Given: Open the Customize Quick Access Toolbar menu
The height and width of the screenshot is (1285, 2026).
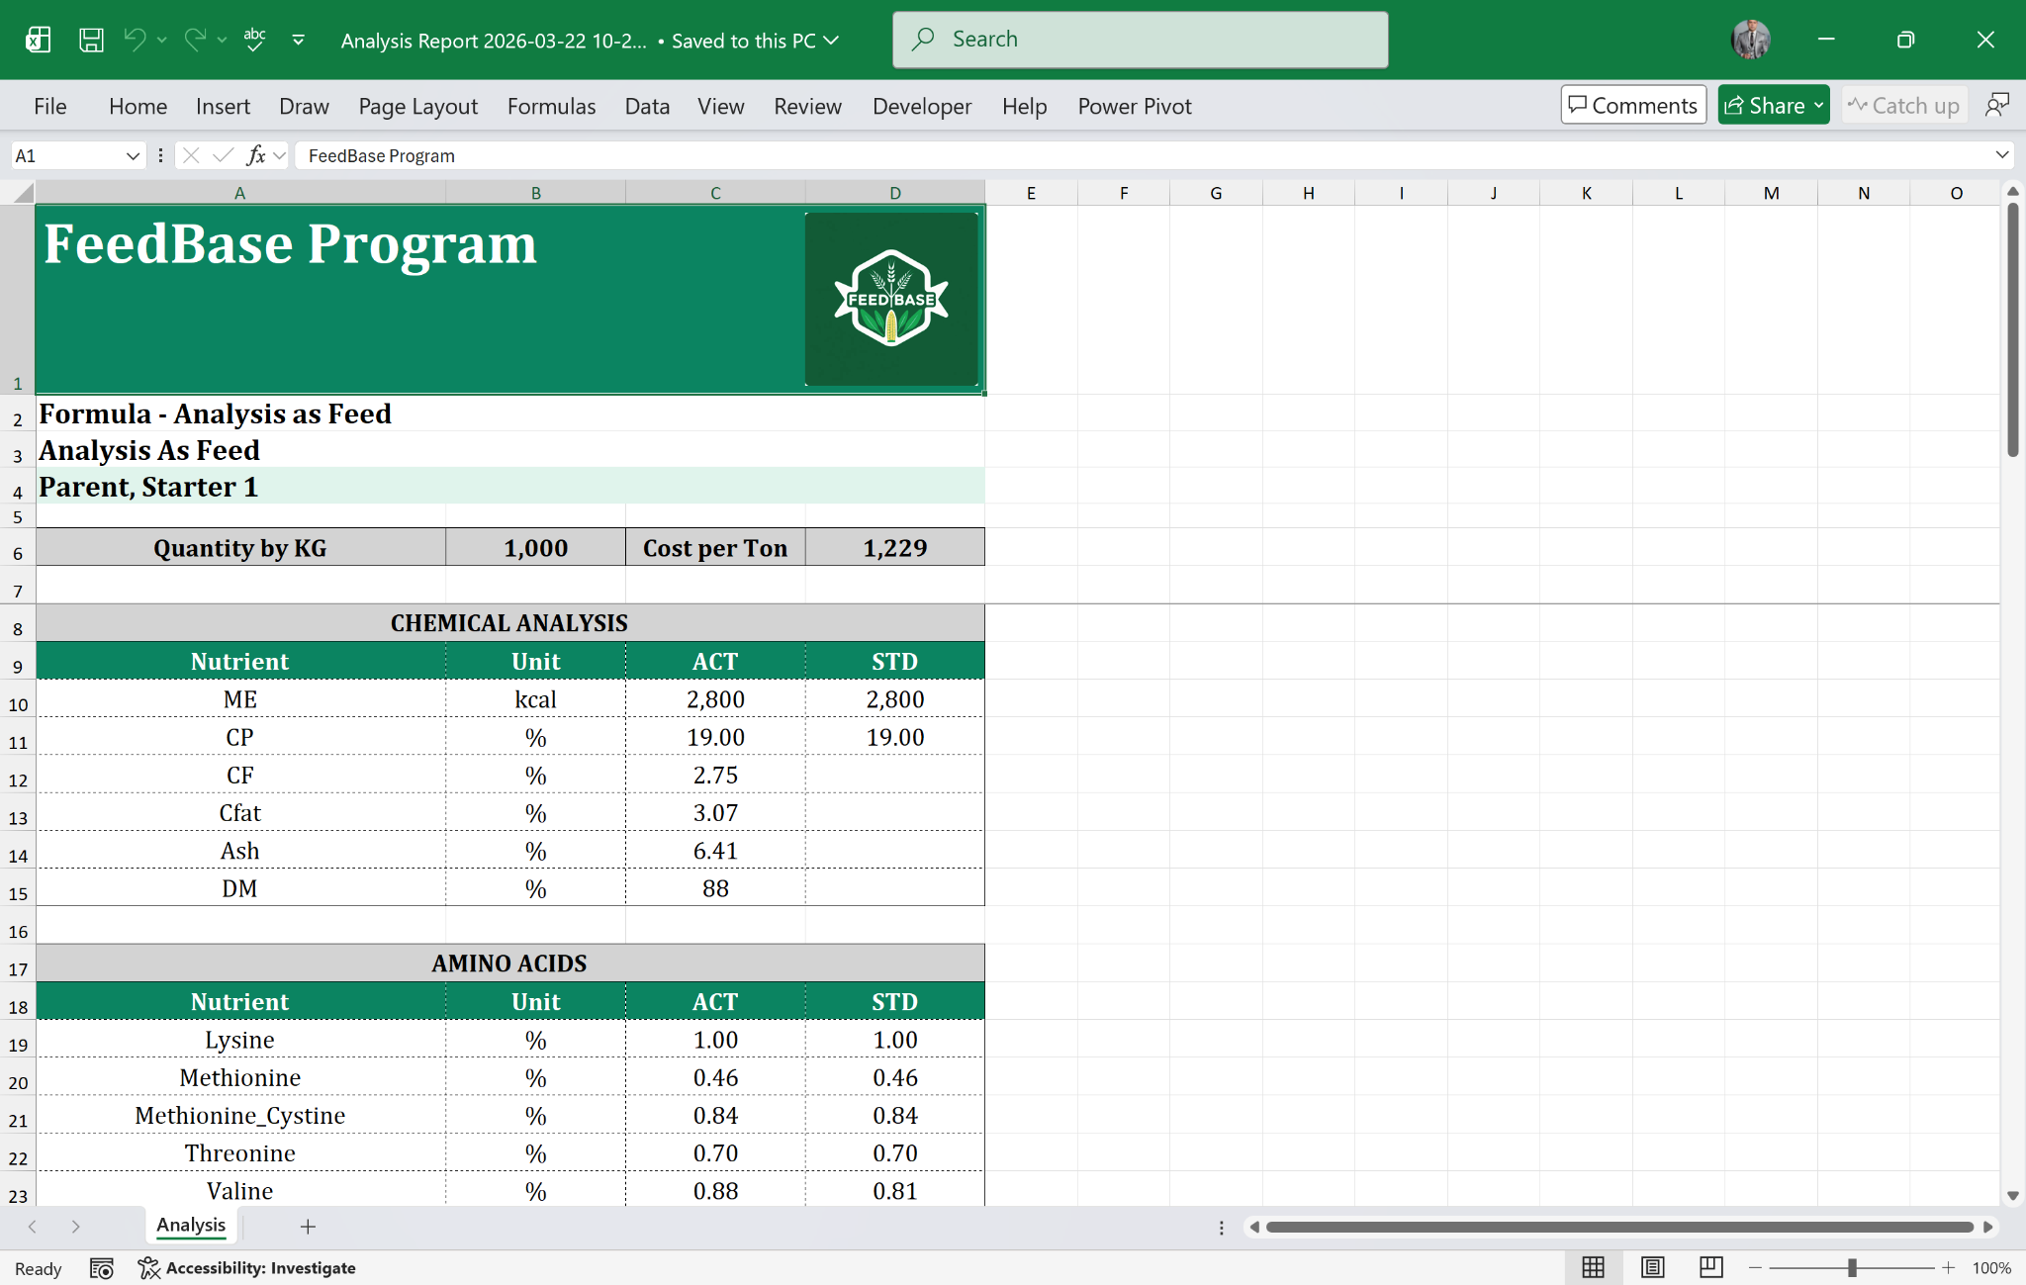Looking at the screenshot, I should [x=298, y=40].
